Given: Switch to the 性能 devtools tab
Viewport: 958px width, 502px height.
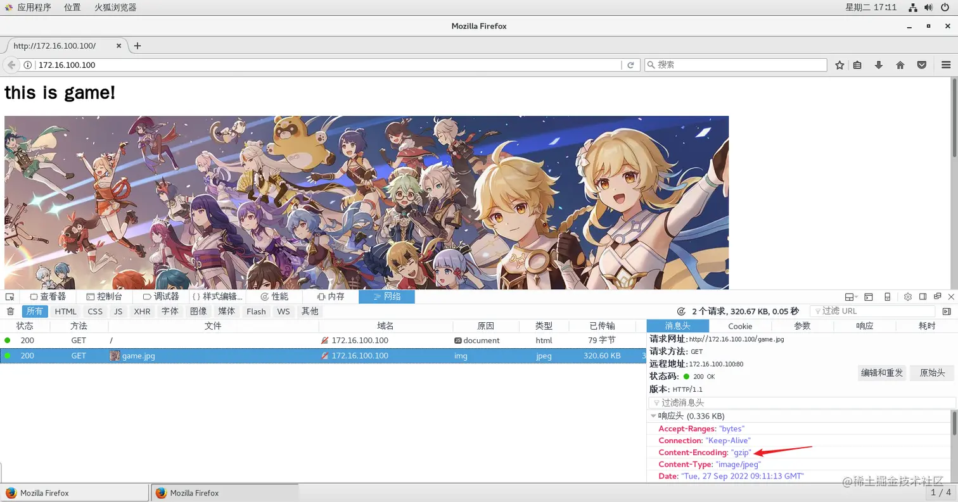Looking at the screenshot, I should [x=274, y=297].
